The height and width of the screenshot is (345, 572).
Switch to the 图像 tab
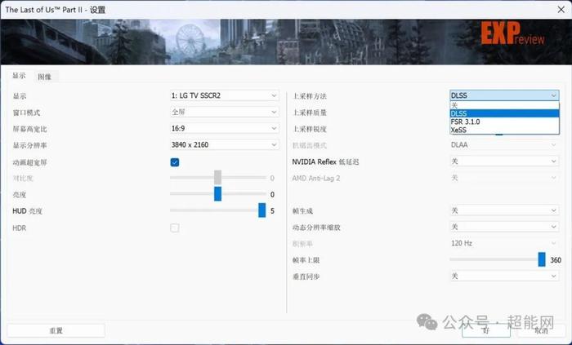[x=44, y=77]
